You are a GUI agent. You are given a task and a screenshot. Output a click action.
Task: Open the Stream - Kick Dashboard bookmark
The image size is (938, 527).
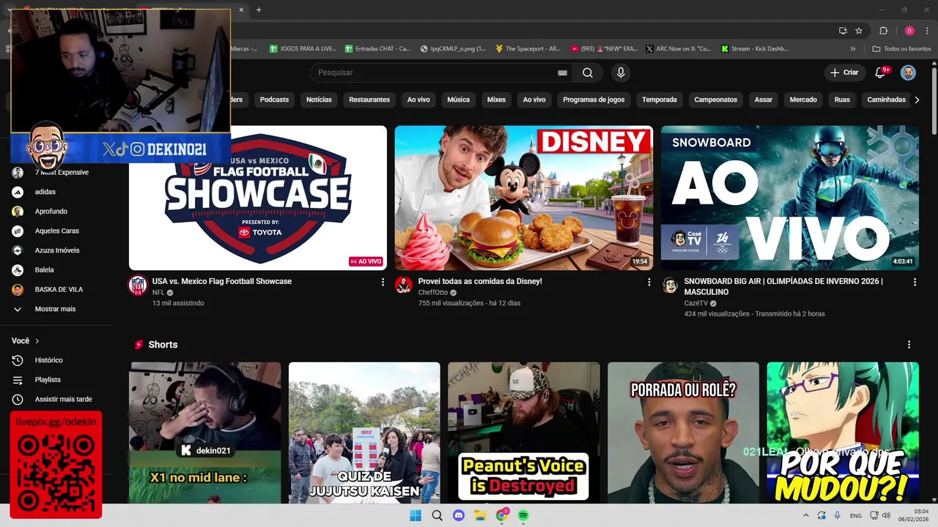754,49
